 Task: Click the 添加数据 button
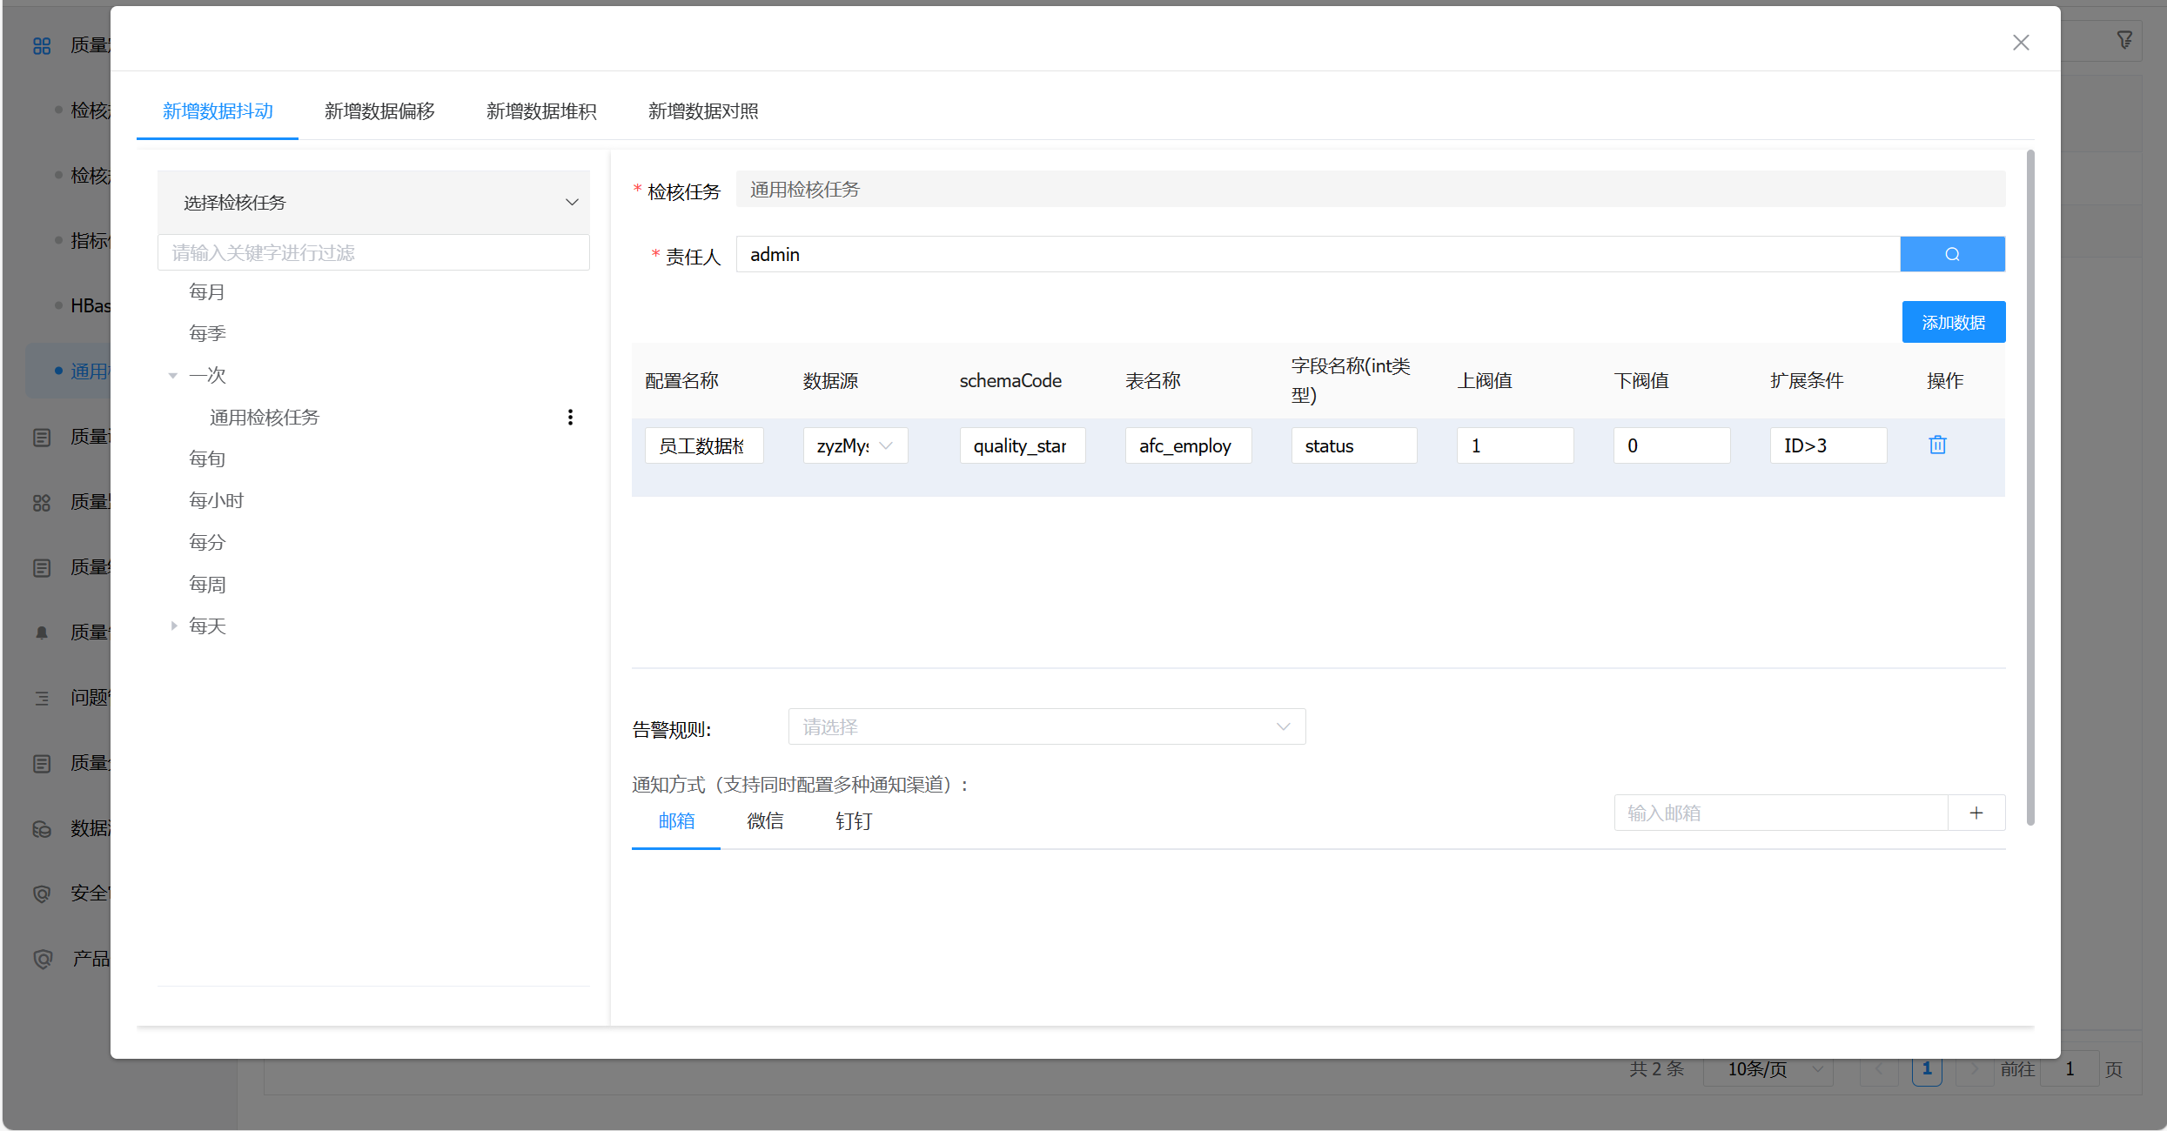coord(1953,323)
